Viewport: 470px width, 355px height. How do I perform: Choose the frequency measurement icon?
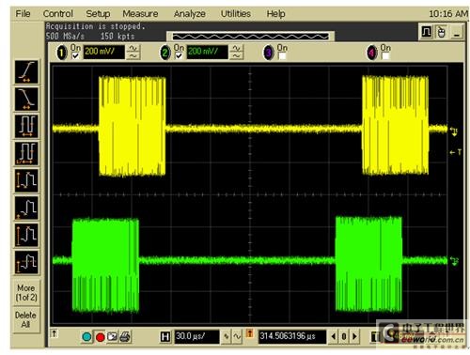point(26,153)
